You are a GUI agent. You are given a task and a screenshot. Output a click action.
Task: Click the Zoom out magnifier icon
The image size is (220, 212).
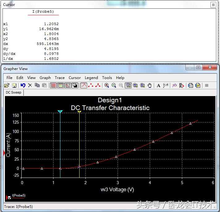click(x=114, y=86)
